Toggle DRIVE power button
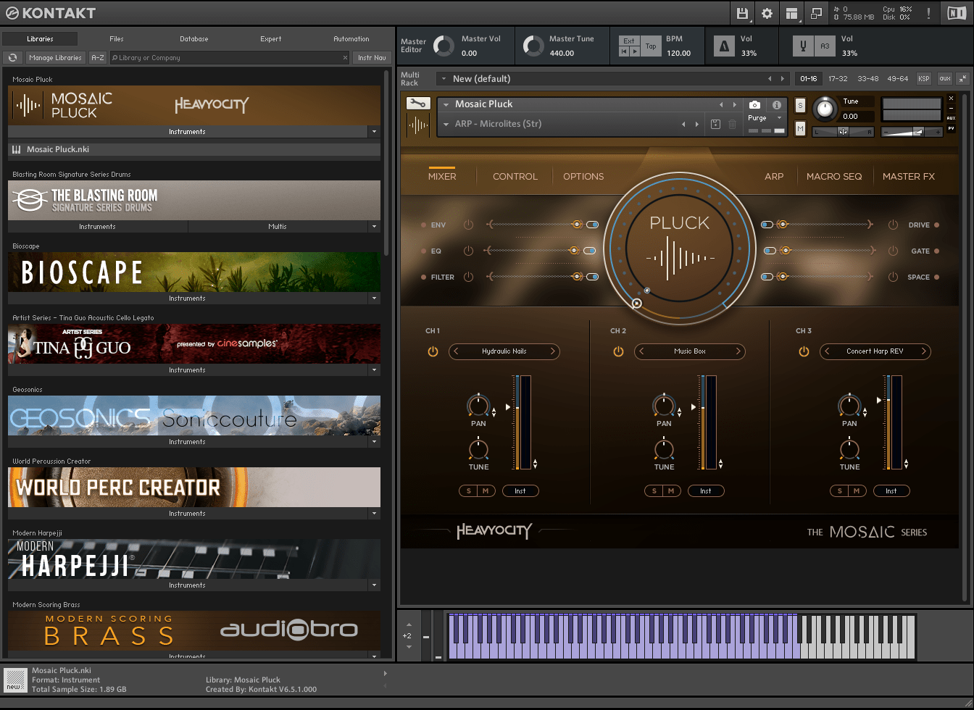Viewport: 974px width, 710px height. coord(893,225)
